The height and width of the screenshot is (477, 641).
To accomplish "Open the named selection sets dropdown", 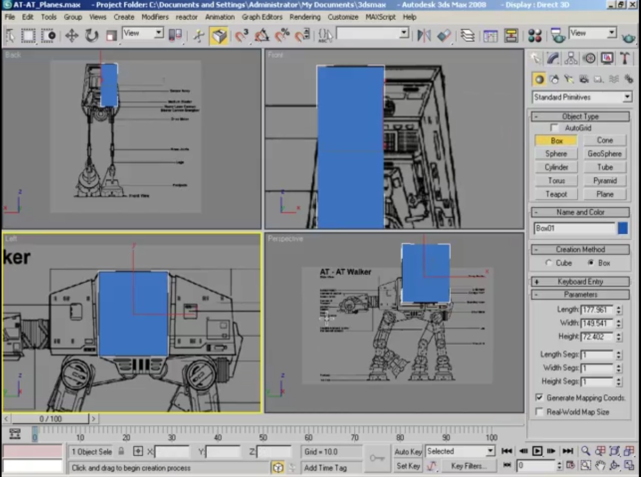I will (373, 33).
